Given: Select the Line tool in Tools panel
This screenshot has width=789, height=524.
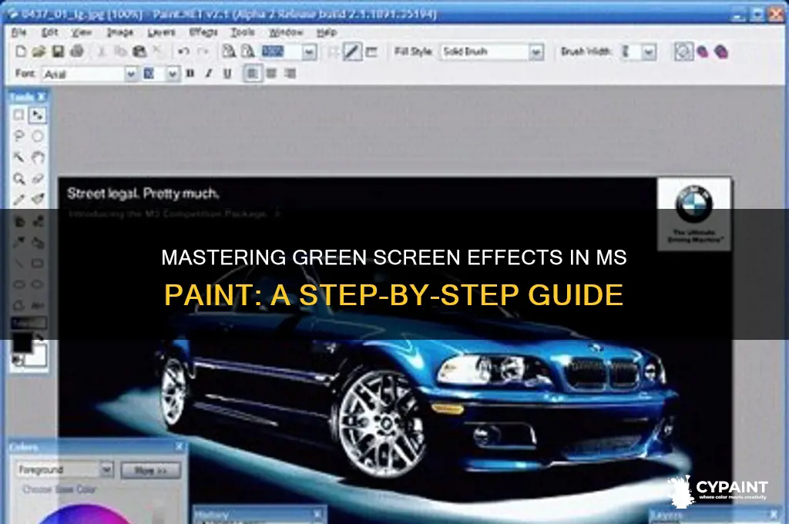Looking at the screenshot, I should (x=18, y=264).
